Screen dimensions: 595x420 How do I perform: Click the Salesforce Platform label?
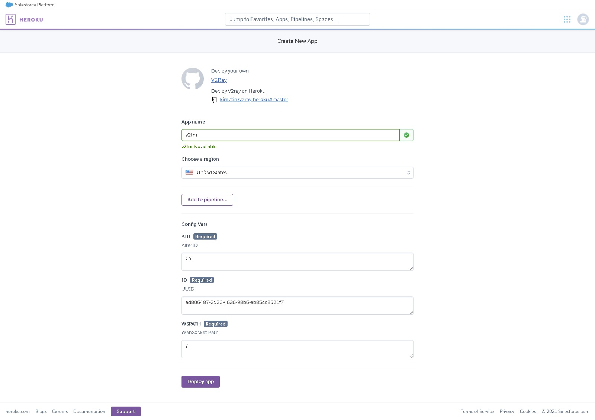pos(35,5)
